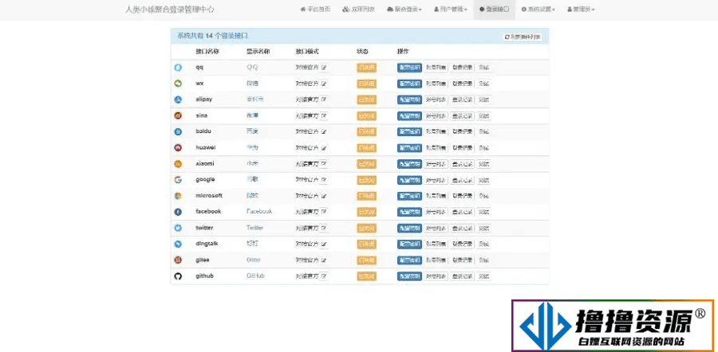Click 配置密钥 for the baidu row
Viewport: 718px width, 352px height.
click(409, 131)
